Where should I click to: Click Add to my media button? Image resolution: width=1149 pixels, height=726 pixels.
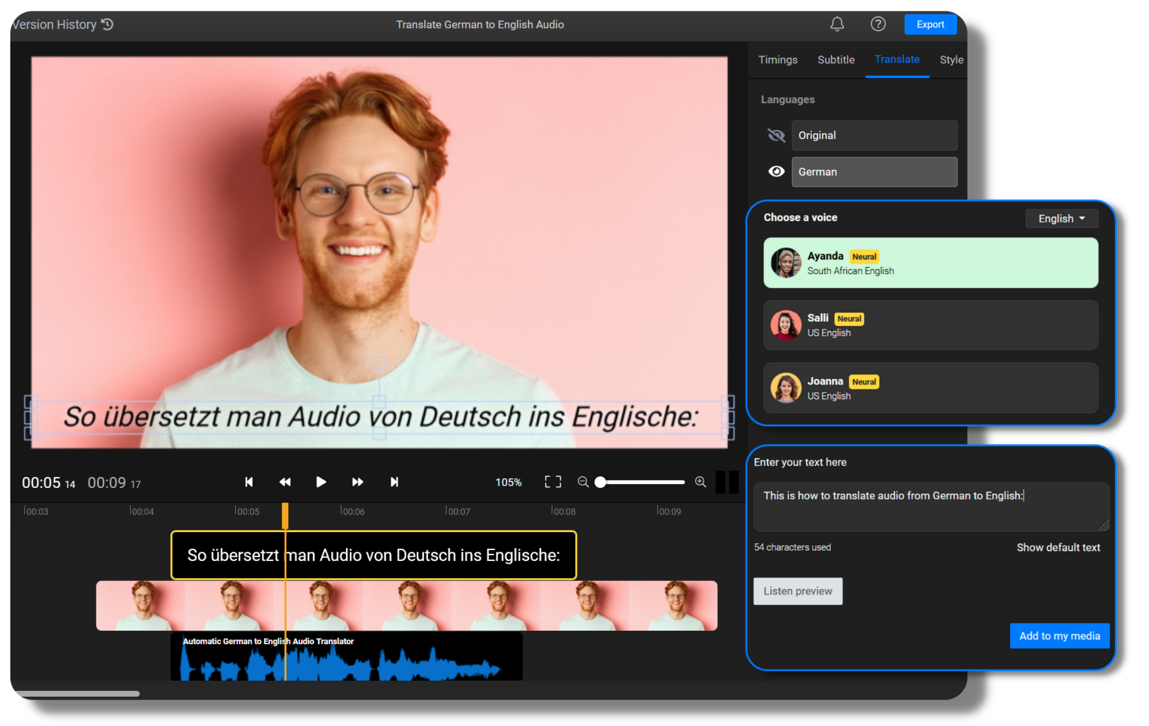(1059, 635)
